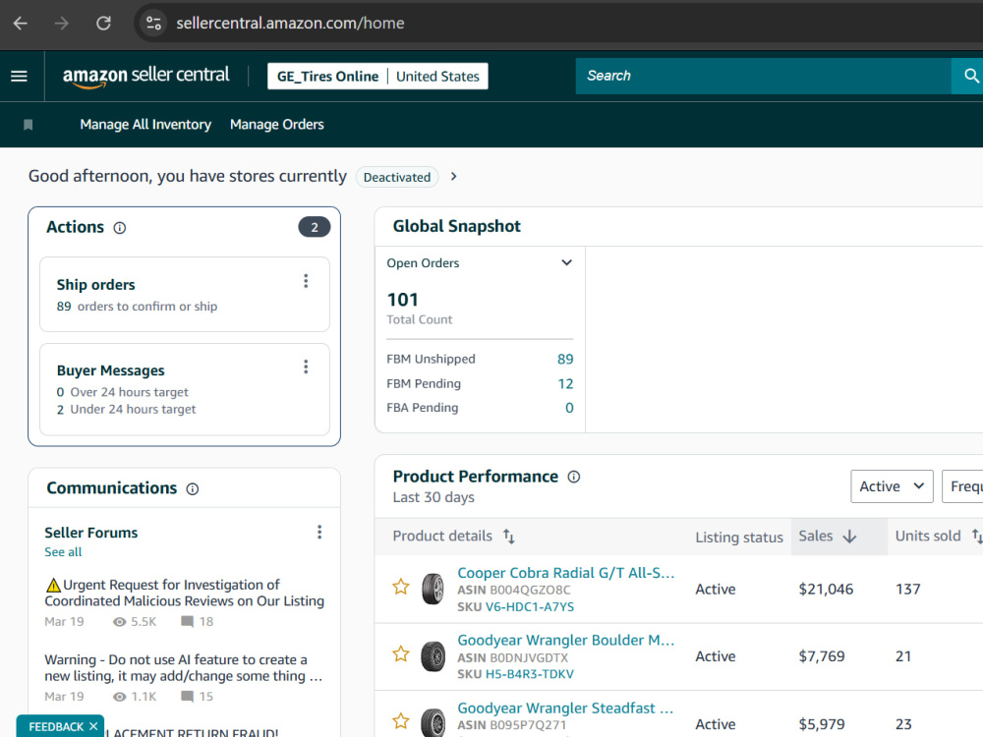The height and width of the screenshot is (737, 983).
Task: Open the GE_Tires Online account switcher
Action: point(328,77)
